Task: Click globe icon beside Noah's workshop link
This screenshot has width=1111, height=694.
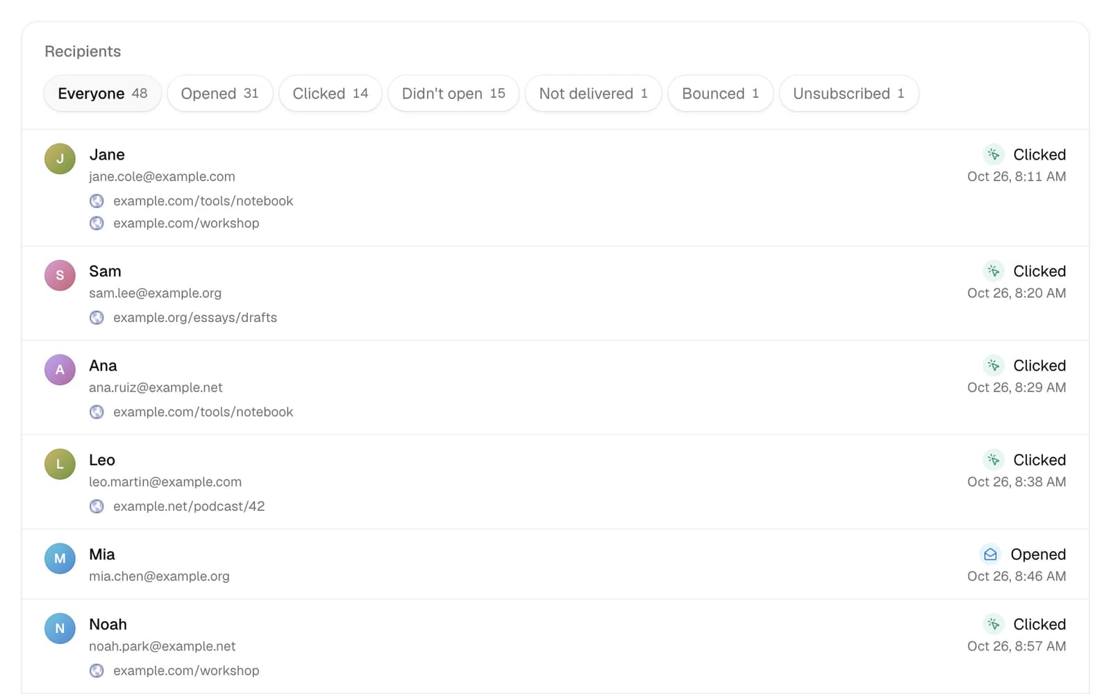Action: point(97,670)
